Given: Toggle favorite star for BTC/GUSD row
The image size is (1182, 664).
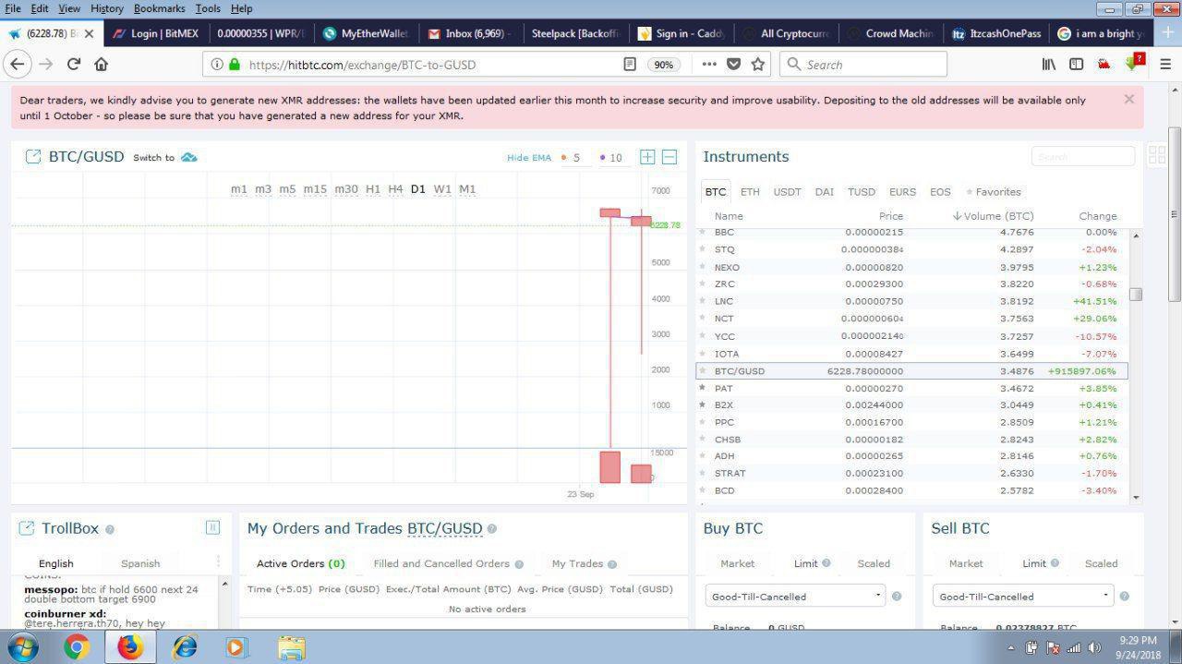Looking at the screenshot, I should click(703, 371).
